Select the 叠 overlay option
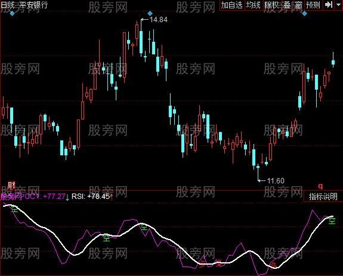Image resolution: width=343 pixels, height=276 pixels. click(287, 5)
